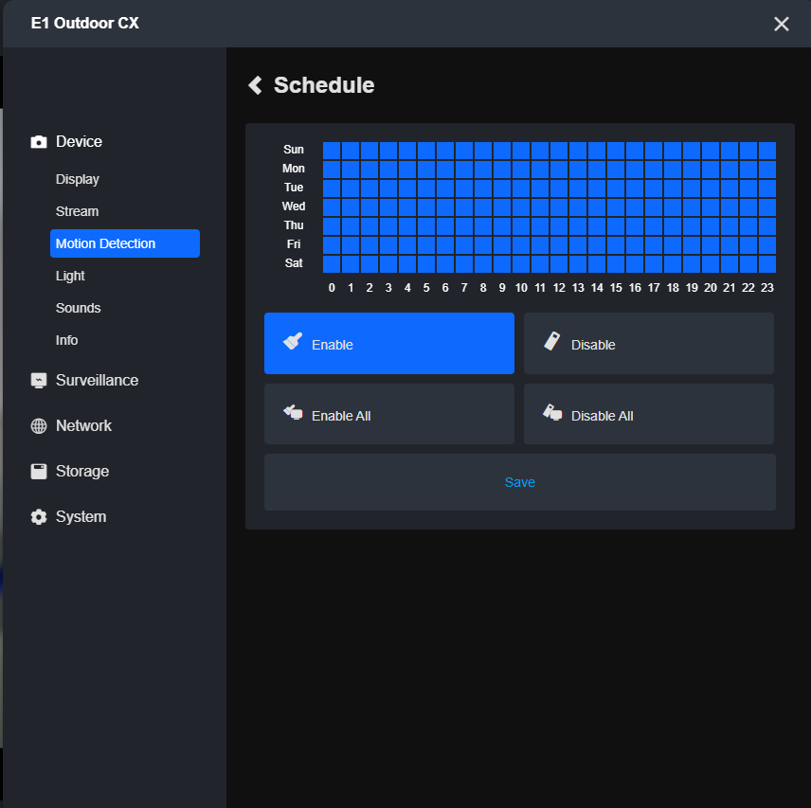811x808 pixels.
Task: Toggle the Thu hour 17 cell
Action: pyautogui.click(x=654, y=226)
